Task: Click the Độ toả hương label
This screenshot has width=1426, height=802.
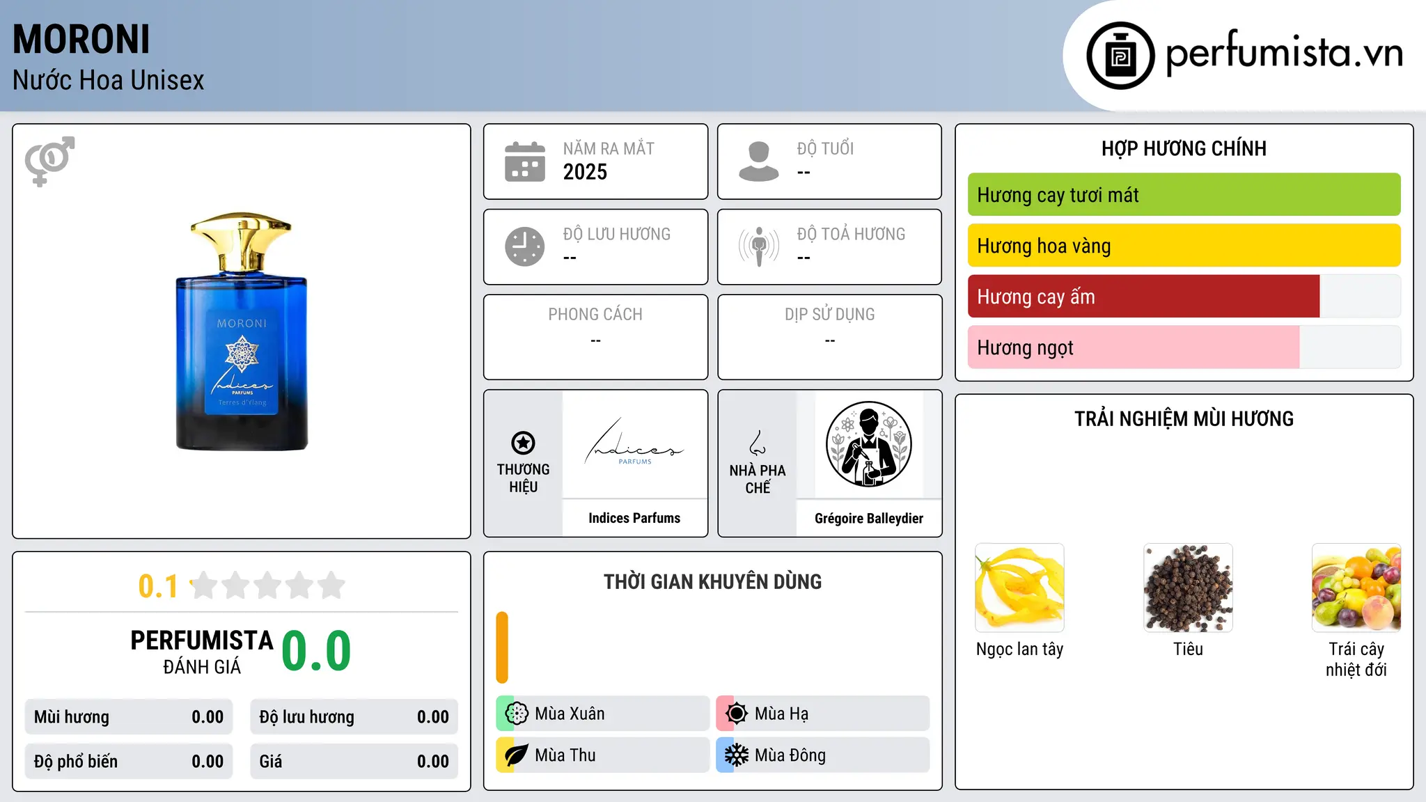Action: (x=851, y=234)
